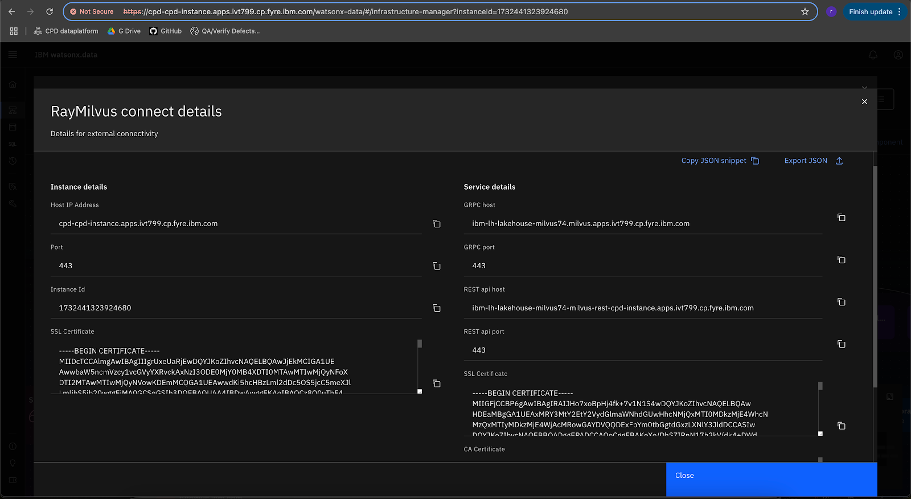911x499 pixels.
Task: Open the QA/Verify Defects bookmark
Action: point(225,31)
